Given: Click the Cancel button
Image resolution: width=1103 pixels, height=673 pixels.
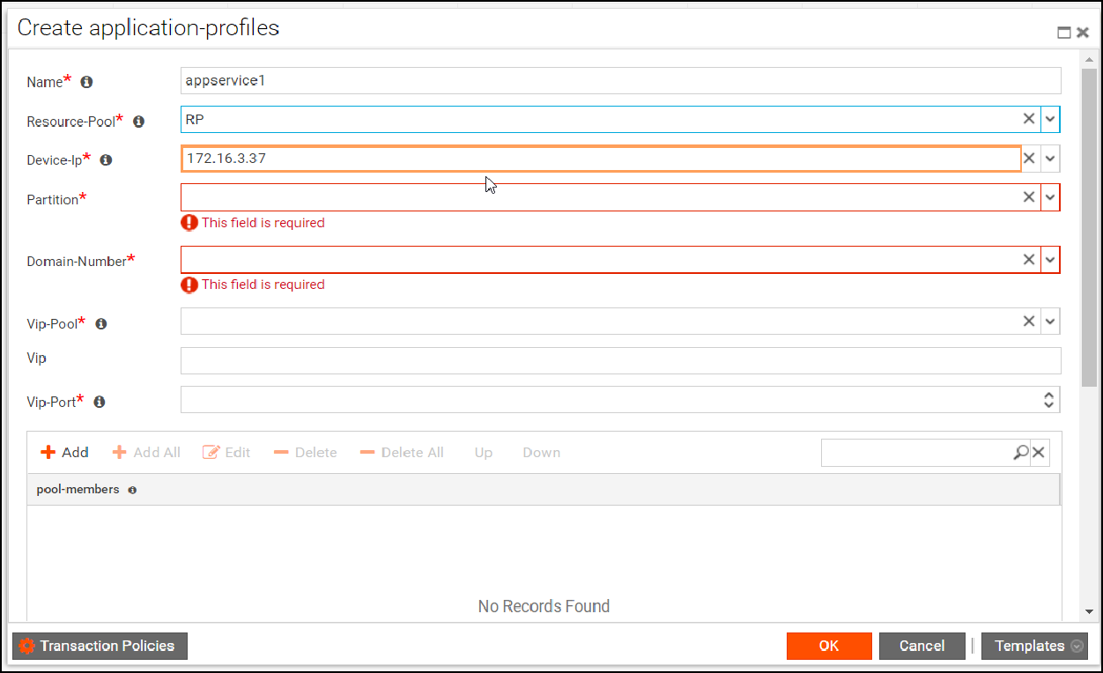Looking at the screenshot, I should click(x=922, y=646).
